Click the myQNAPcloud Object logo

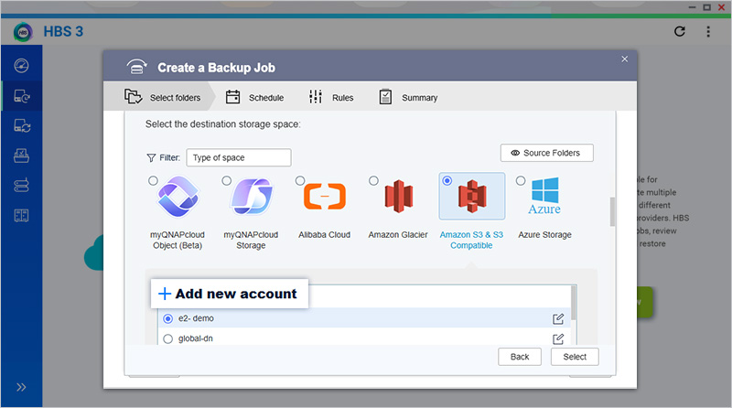point(178,197)
